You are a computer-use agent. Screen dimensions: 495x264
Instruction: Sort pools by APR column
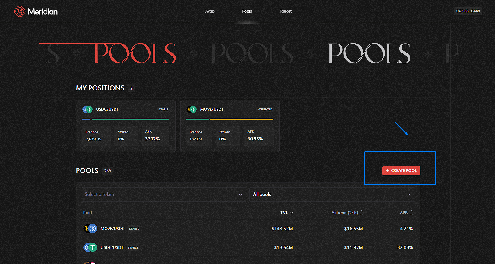point(406,213)
